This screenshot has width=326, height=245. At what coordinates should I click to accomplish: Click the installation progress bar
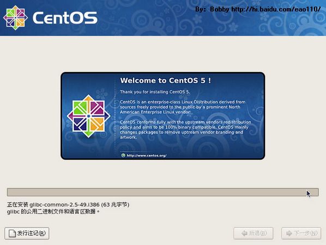click(x=163, y=192)
